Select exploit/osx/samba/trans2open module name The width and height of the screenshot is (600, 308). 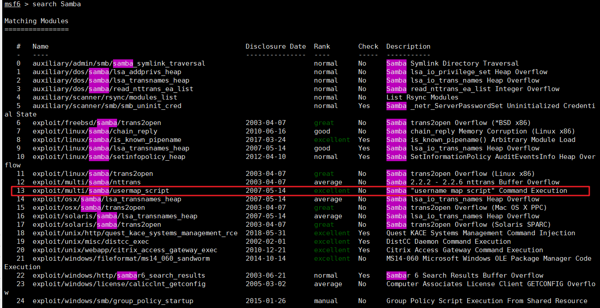coord(89,208)
